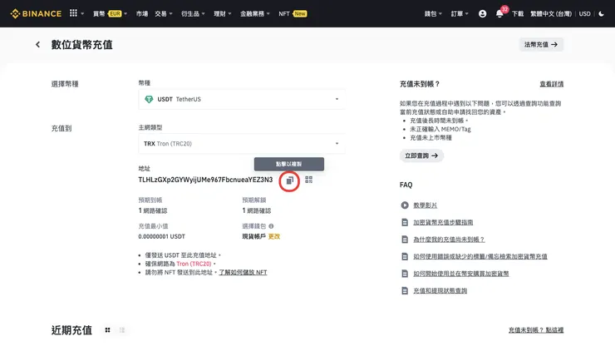Click the 數位貨幣充值 page title
The image size is (615, 351).
(82, 45)
